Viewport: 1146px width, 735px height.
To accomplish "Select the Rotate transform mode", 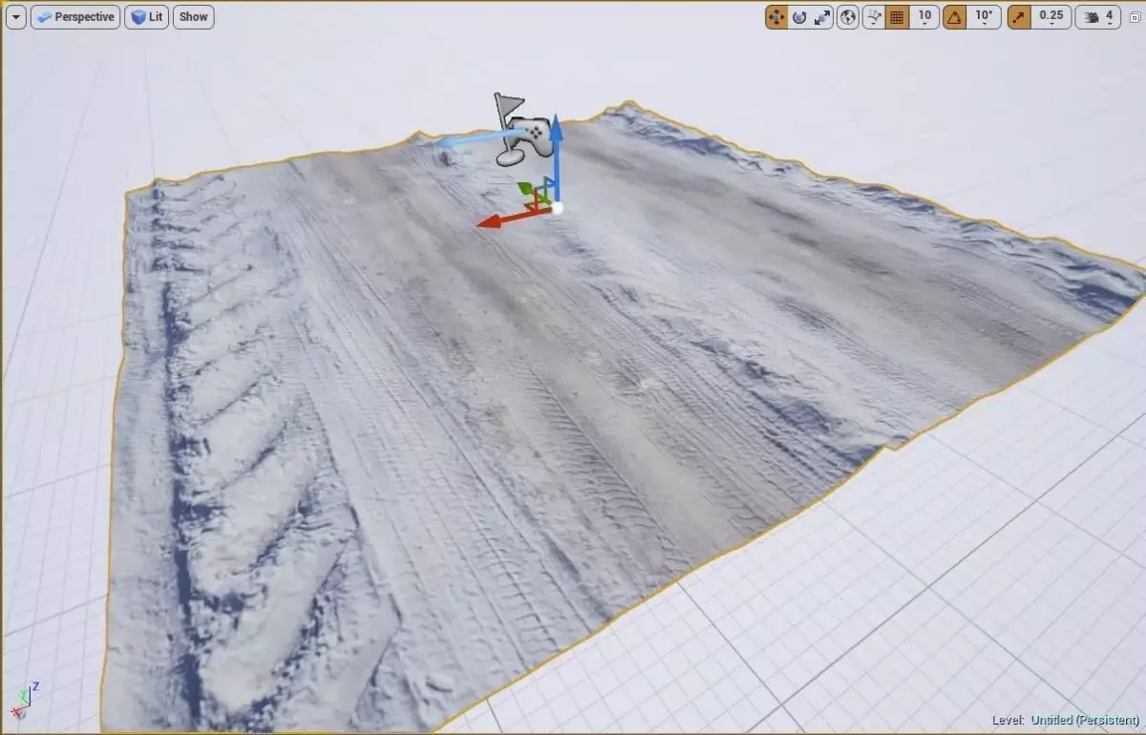I will [x=799, y=17].
